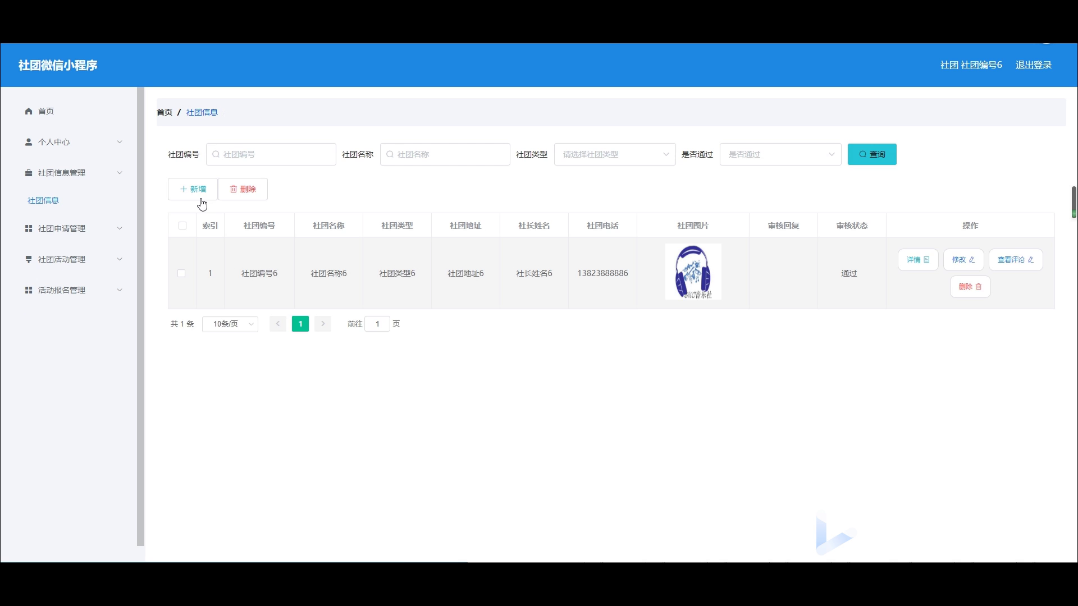Click 查看评论 for 社团名称6
Image resolution: width=1078 pixels, height=606 pixels.
tap(1016, 260)
